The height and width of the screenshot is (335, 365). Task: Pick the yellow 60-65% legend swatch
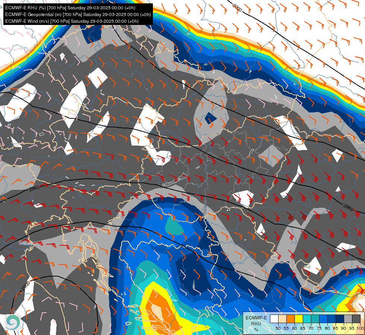pos(299,319)
